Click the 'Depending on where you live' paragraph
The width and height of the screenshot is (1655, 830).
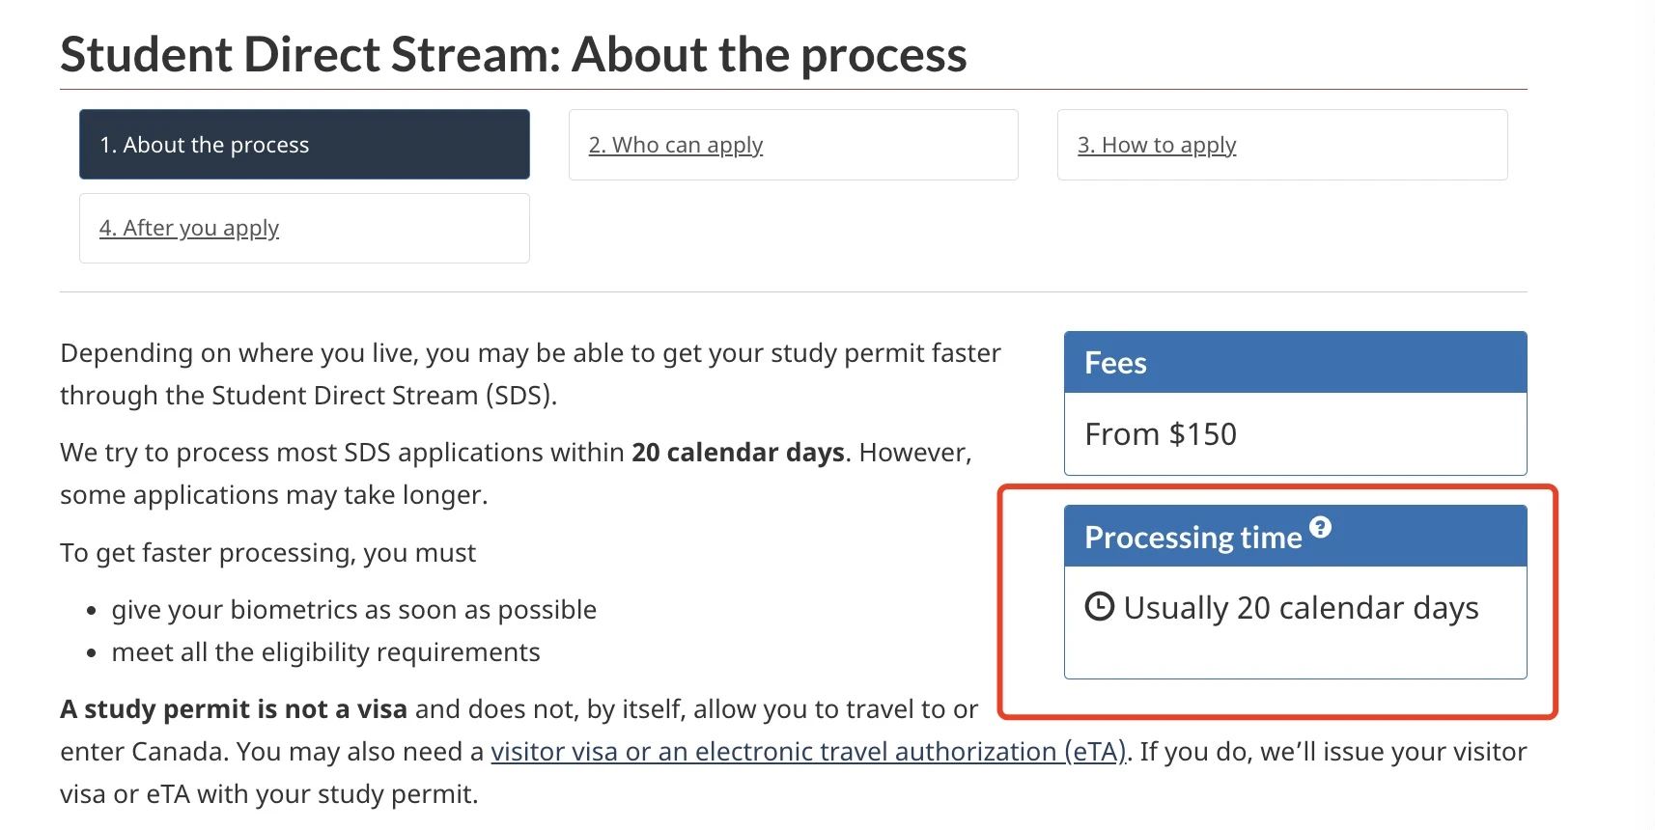[530, 374]
